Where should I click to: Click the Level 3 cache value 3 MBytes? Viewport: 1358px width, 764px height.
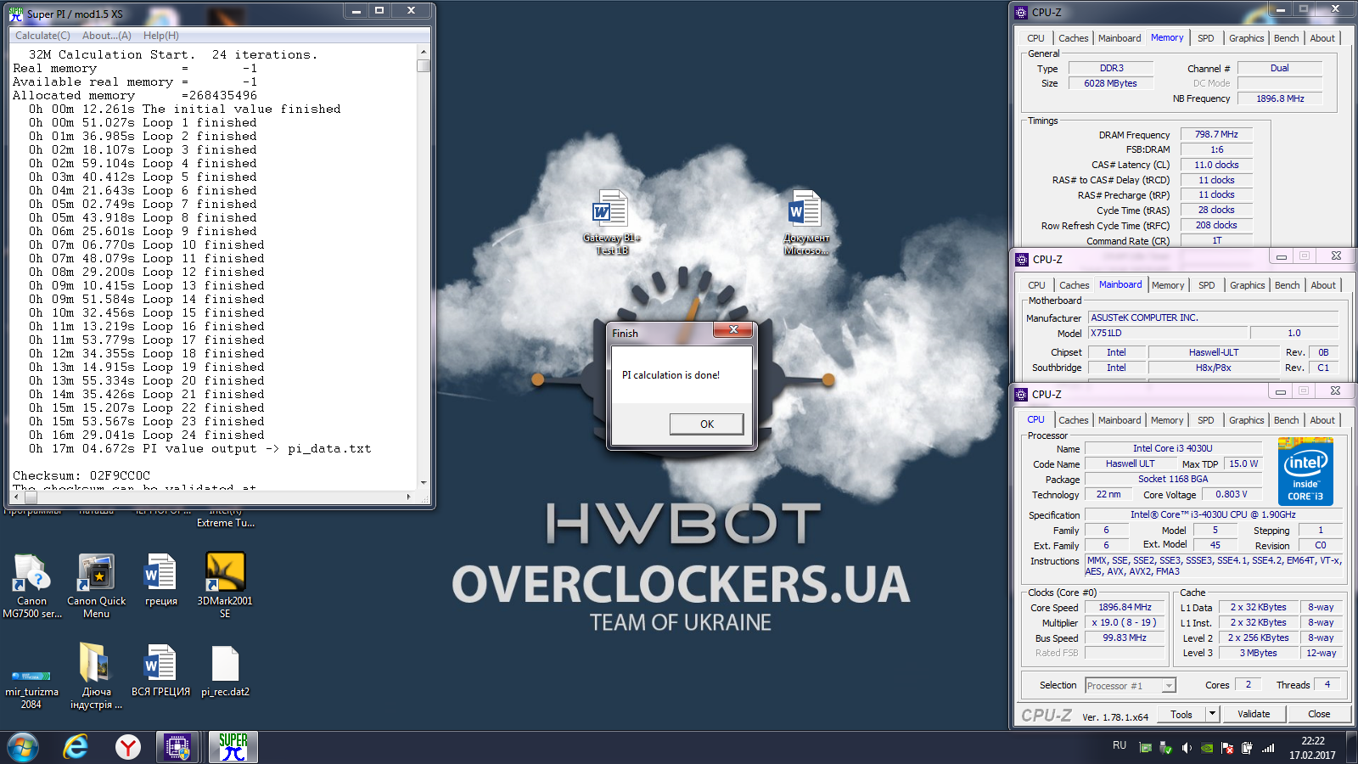(1258, 654)
